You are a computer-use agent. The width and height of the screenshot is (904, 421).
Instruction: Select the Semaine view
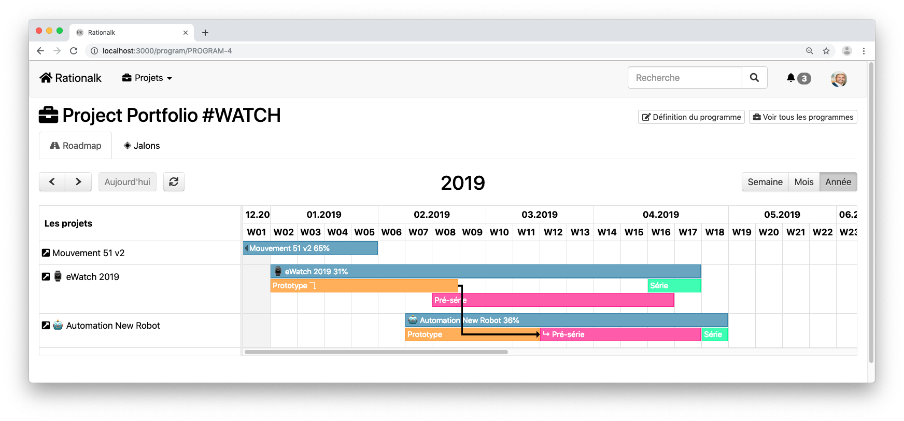point(765,182)
